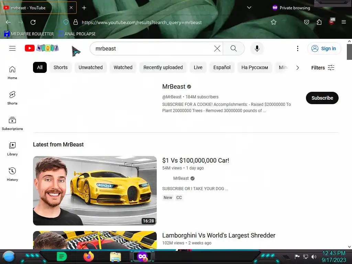Click MrBeast channel name under car video
The height and width of the screenshot is (264, 352).
click(x=181, y=178)
